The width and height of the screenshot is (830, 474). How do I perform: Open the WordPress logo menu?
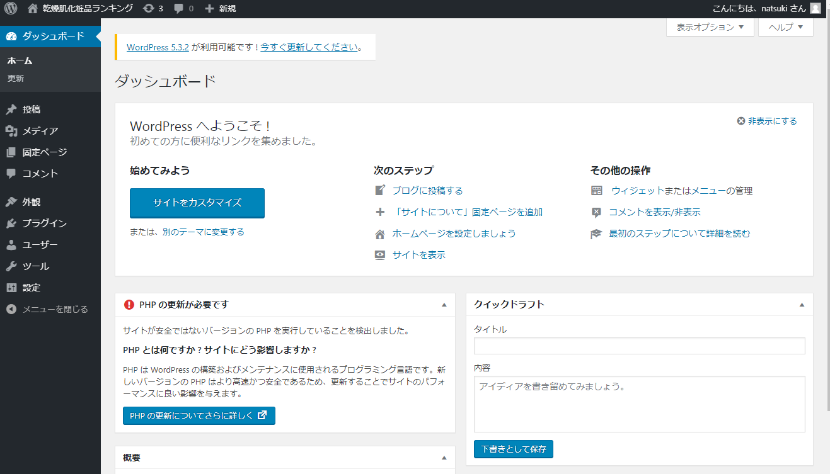pyautogui.click(x=11, y=8)
